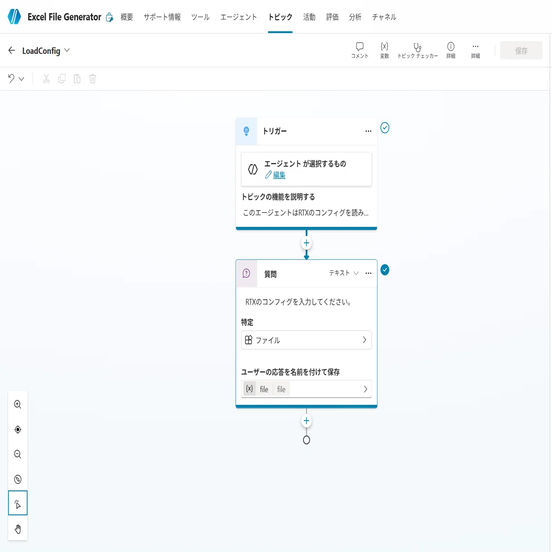Recenter the canvas view
Screen dimensions: 552x552
pos(18,429)
